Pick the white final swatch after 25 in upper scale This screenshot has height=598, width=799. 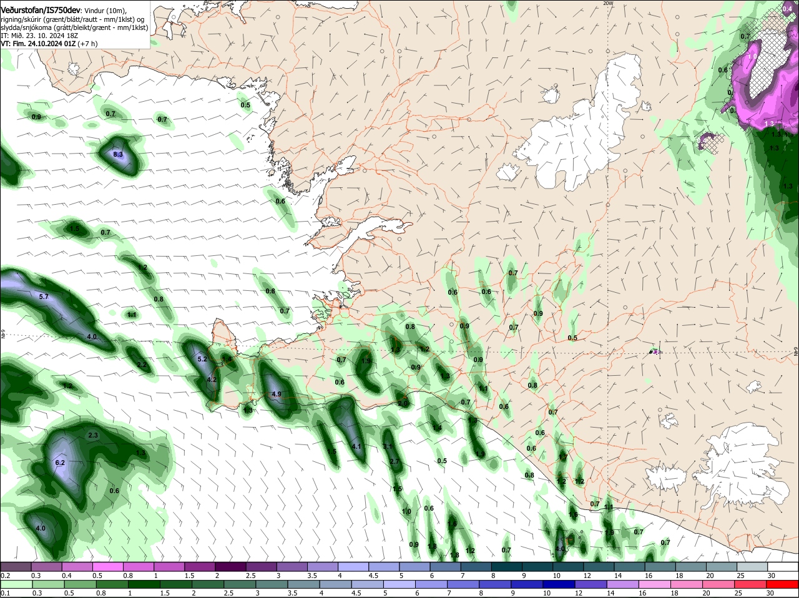pos(783,566)
